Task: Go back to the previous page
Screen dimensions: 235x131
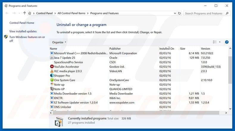Action: [x=7, y=13]
